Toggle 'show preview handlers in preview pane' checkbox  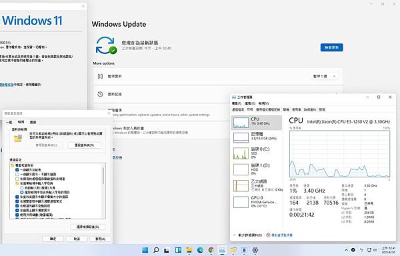(17, 201)
